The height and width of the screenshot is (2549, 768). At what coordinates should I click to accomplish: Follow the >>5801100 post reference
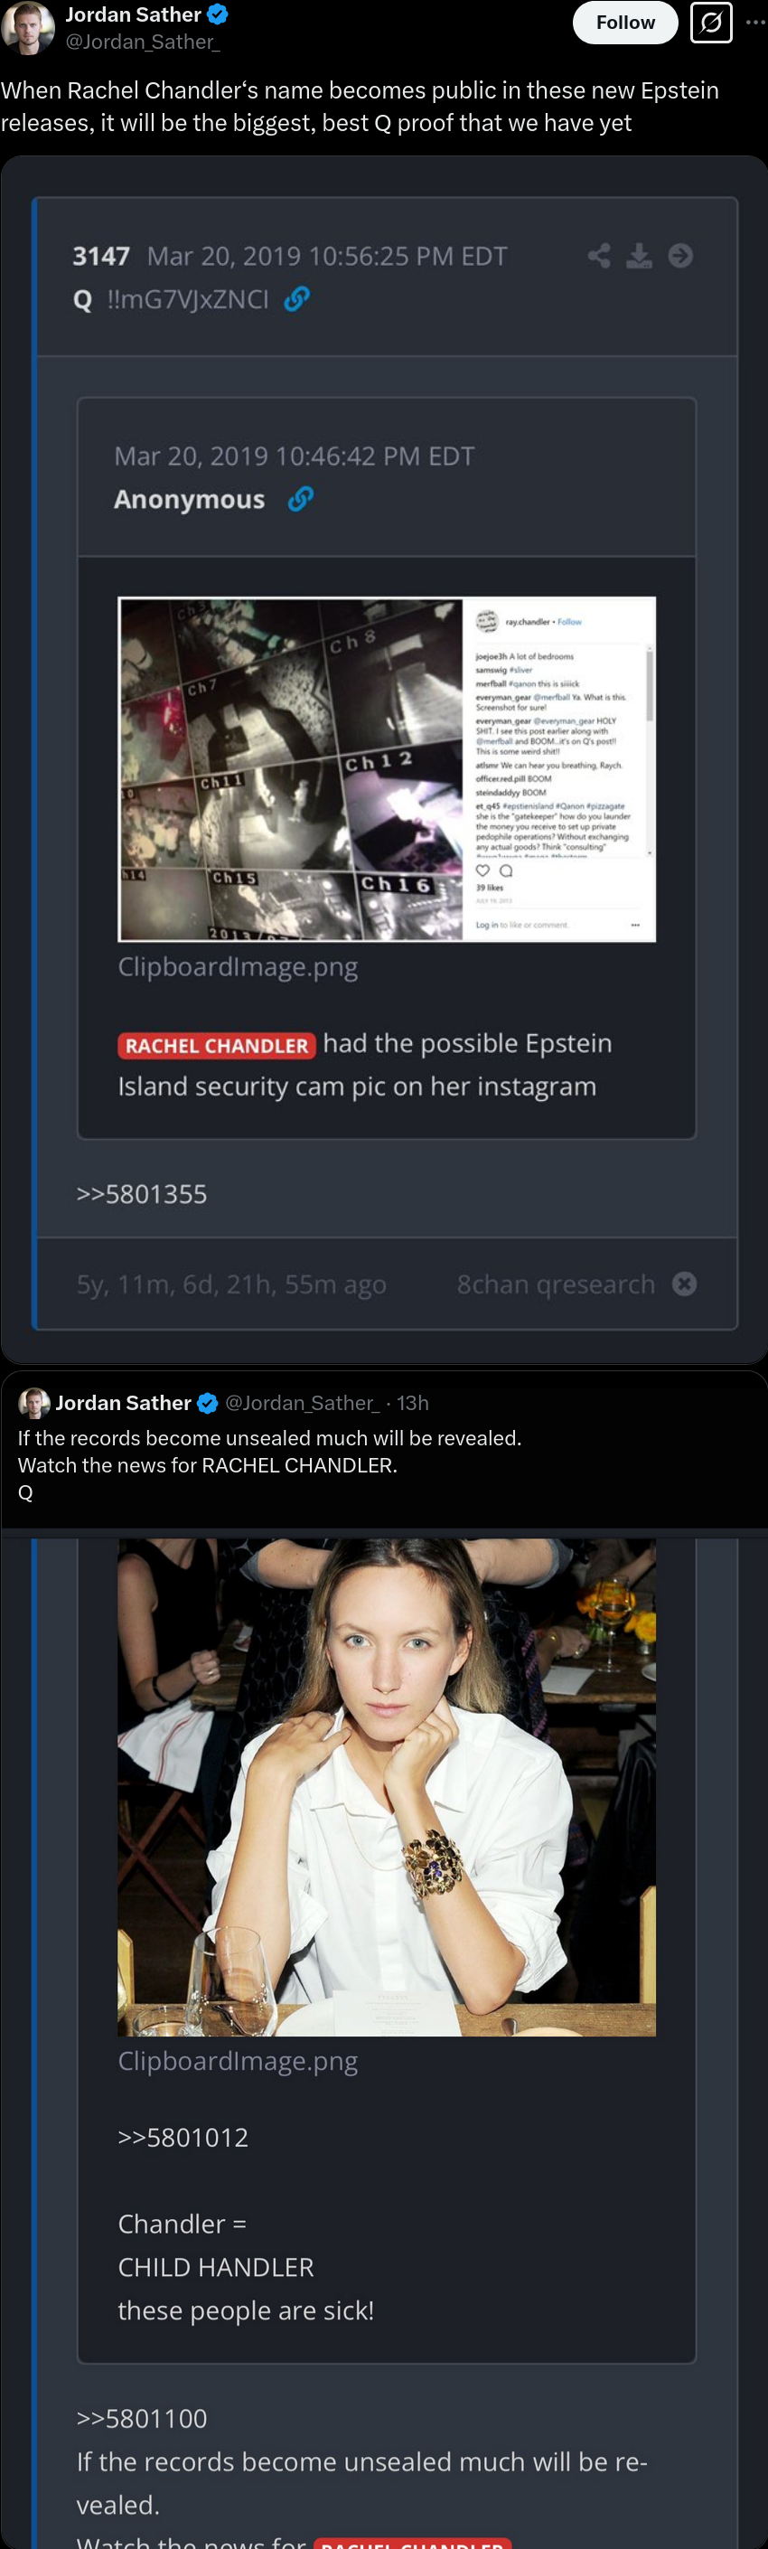click(x=142, y=2418)
